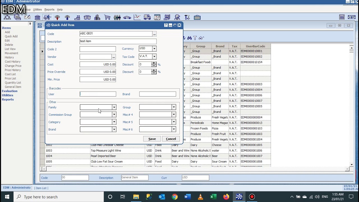The width and height of the screenshot is (359, 202).
Task: Click the banknote money toolbar icon
Action: click(x=352, y=17)
